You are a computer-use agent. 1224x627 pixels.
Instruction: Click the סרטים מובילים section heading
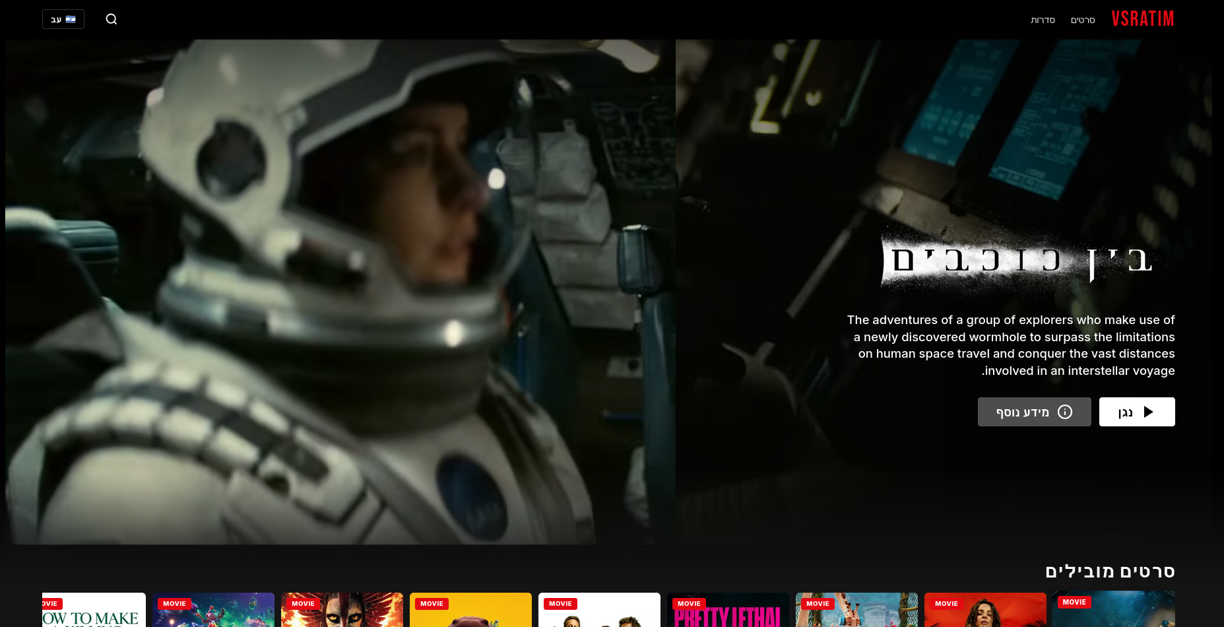[1111, 572]
